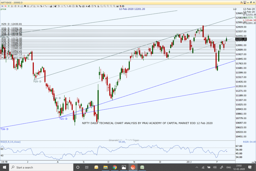Click the binoculars icon in chart toolbar

[x=25, y=6]
